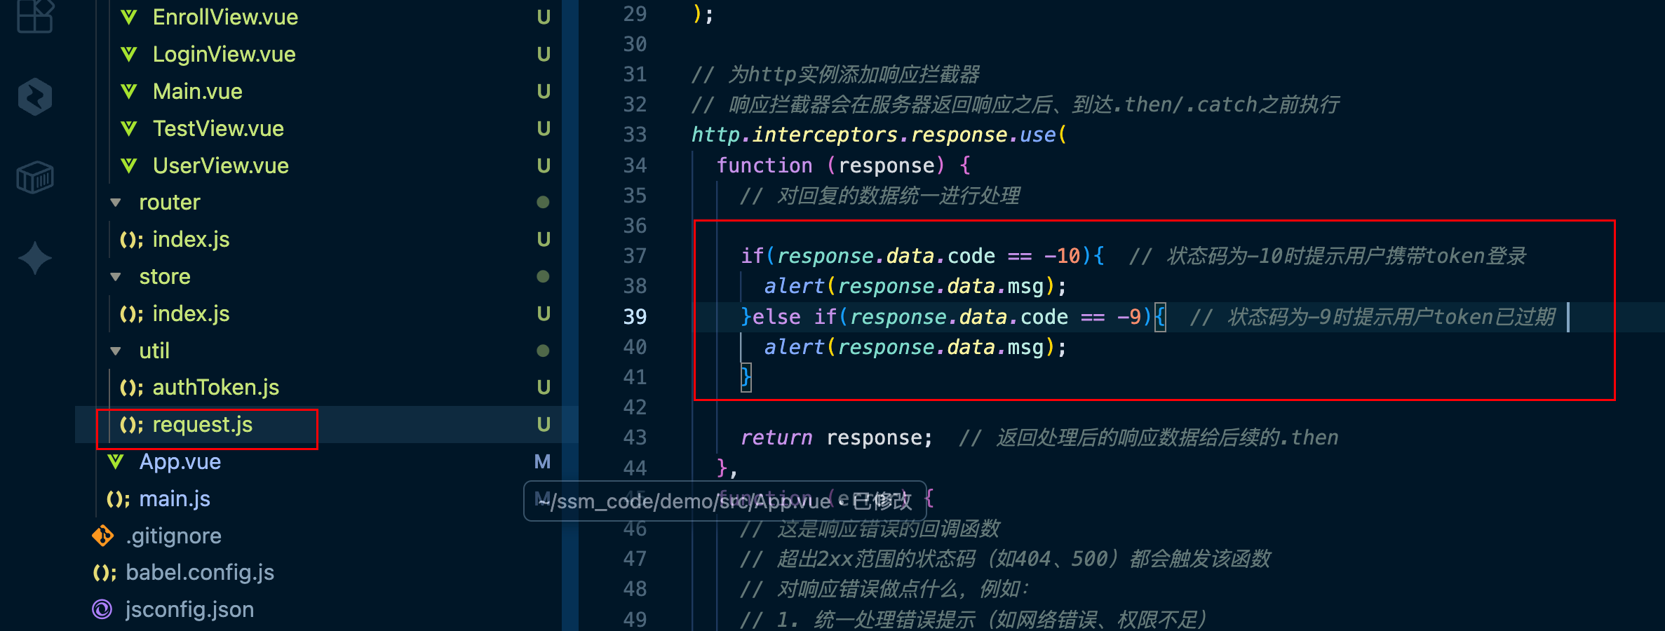Select the router folder name
The width and height of the screenshot is (1665, 631).
tap(170, 203)
